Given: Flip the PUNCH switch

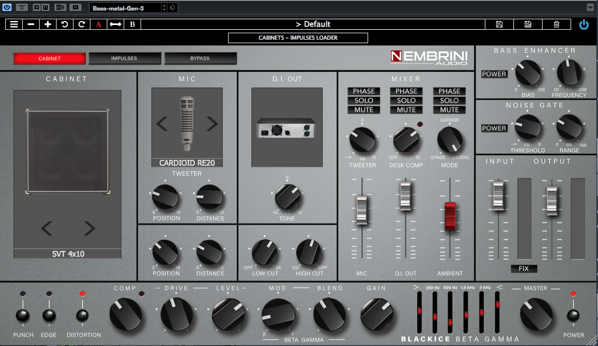Looking at the screenshot, I should 23,315.
